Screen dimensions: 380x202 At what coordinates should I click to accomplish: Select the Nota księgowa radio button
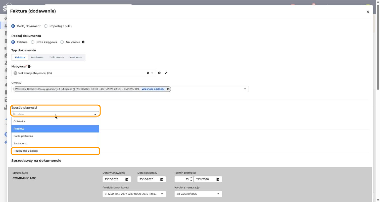click(x=32, y=42)
